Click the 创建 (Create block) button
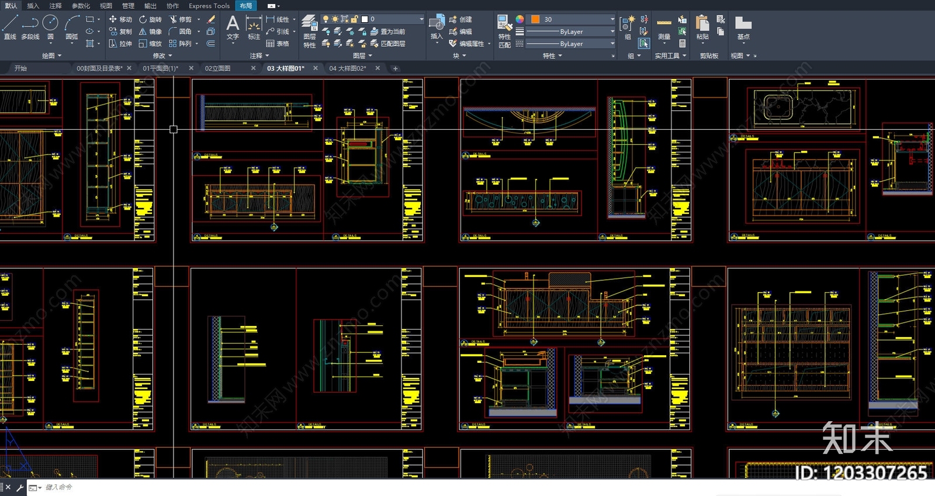This screenshot has height=496, width=935. [460, 19]
